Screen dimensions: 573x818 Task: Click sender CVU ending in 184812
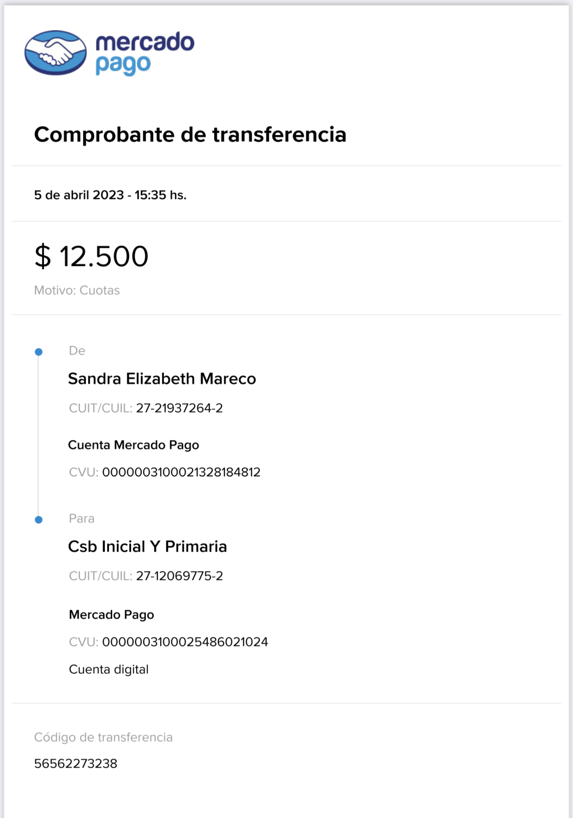pyautogui.click(x=181, y=472)
